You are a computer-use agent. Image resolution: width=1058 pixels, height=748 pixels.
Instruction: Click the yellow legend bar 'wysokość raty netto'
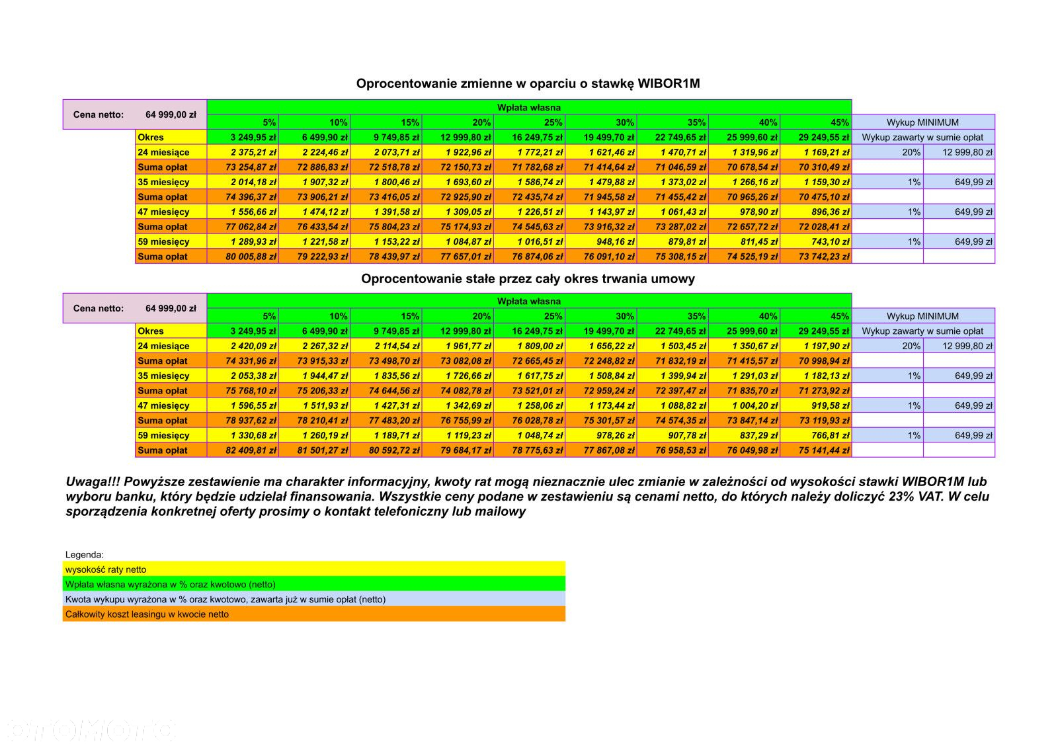314,569
